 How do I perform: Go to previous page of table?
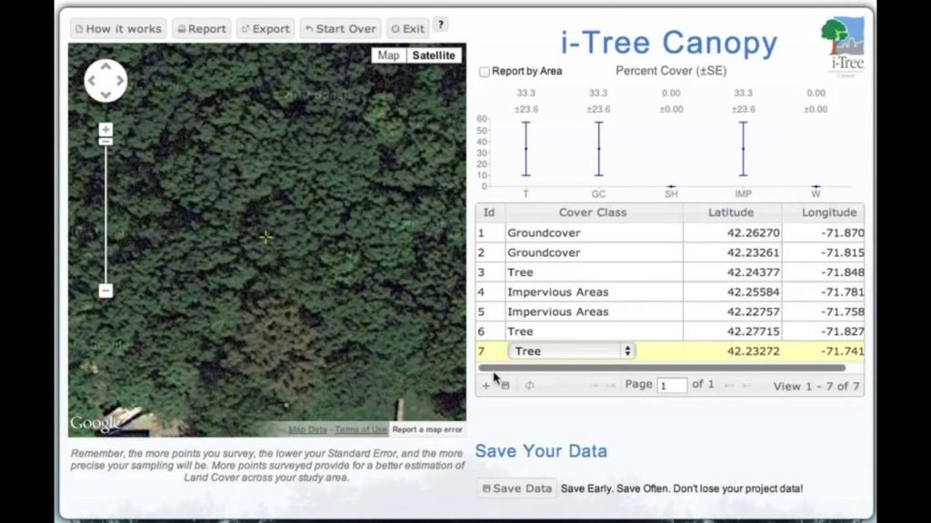pyautogui.click(x=610, y=385)
